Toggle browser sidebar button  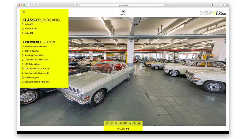(35, 5)
